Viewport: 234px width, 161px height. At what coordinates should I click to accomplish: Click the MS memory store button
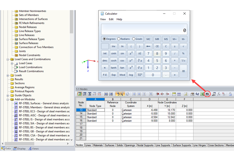(166, 39)
